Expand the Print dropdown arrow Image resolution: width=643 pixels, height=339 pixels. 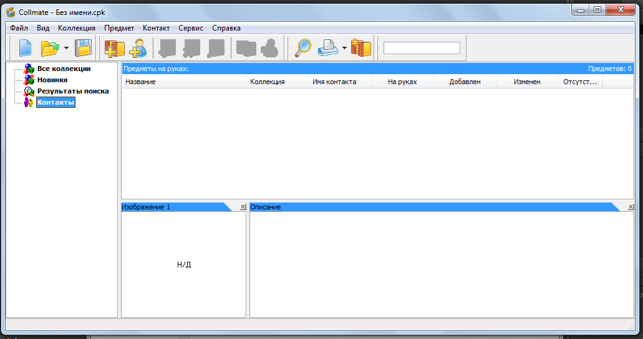tap(344, 48)
